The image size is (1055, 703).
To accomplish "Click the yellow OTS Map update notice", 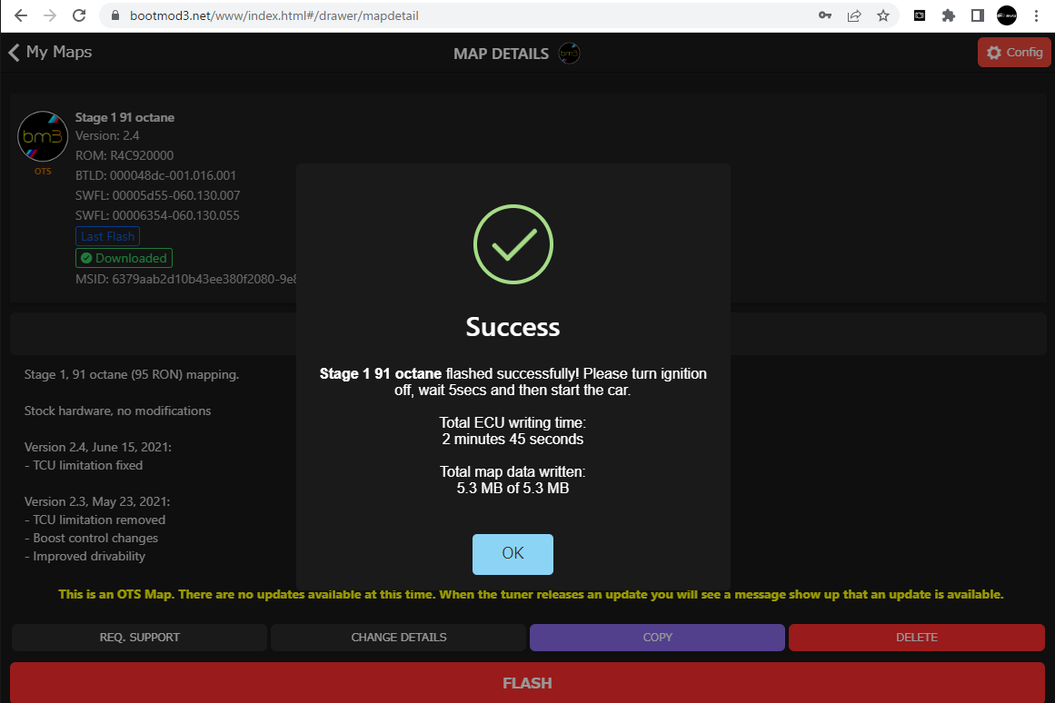I will pos(531,595).
